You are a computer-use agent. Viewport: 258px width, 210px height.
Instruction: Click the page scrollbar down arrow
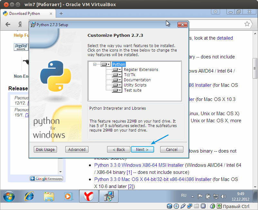[255, 187]
